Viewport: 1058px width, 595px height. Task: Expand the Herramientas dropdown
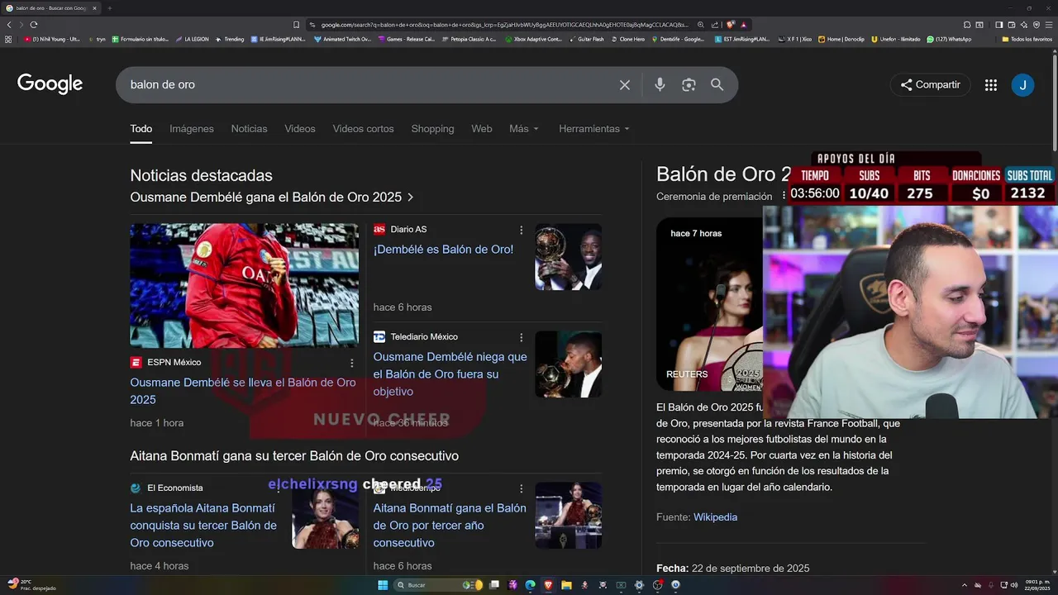coord(594,129)
